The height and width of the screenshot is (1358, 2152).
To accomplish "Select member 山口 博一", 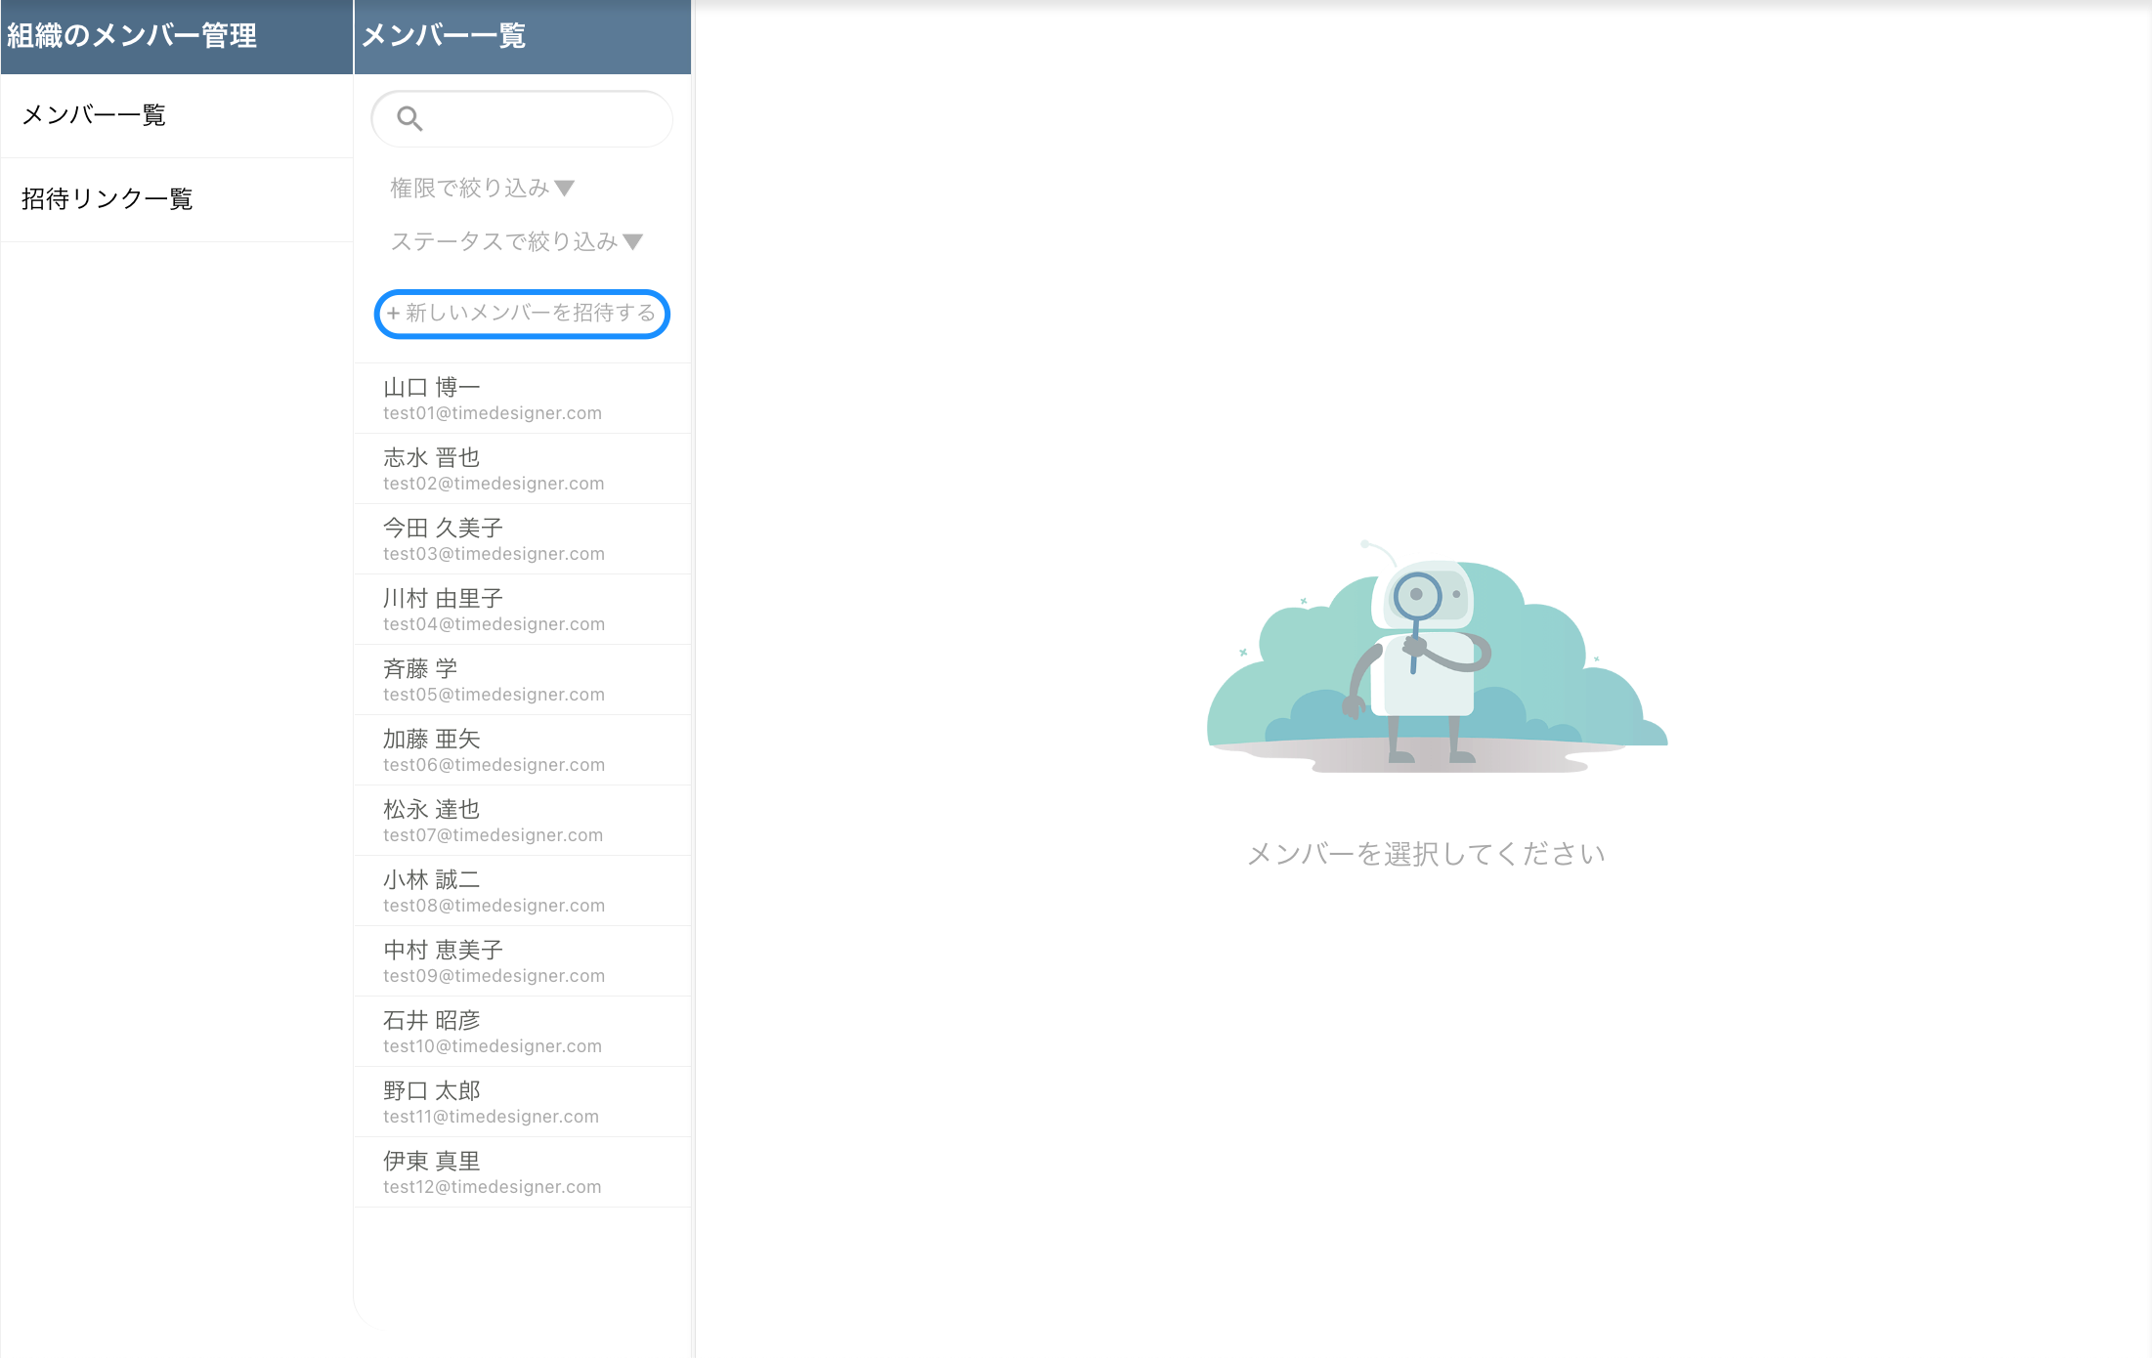I will (x=522, y=399).
